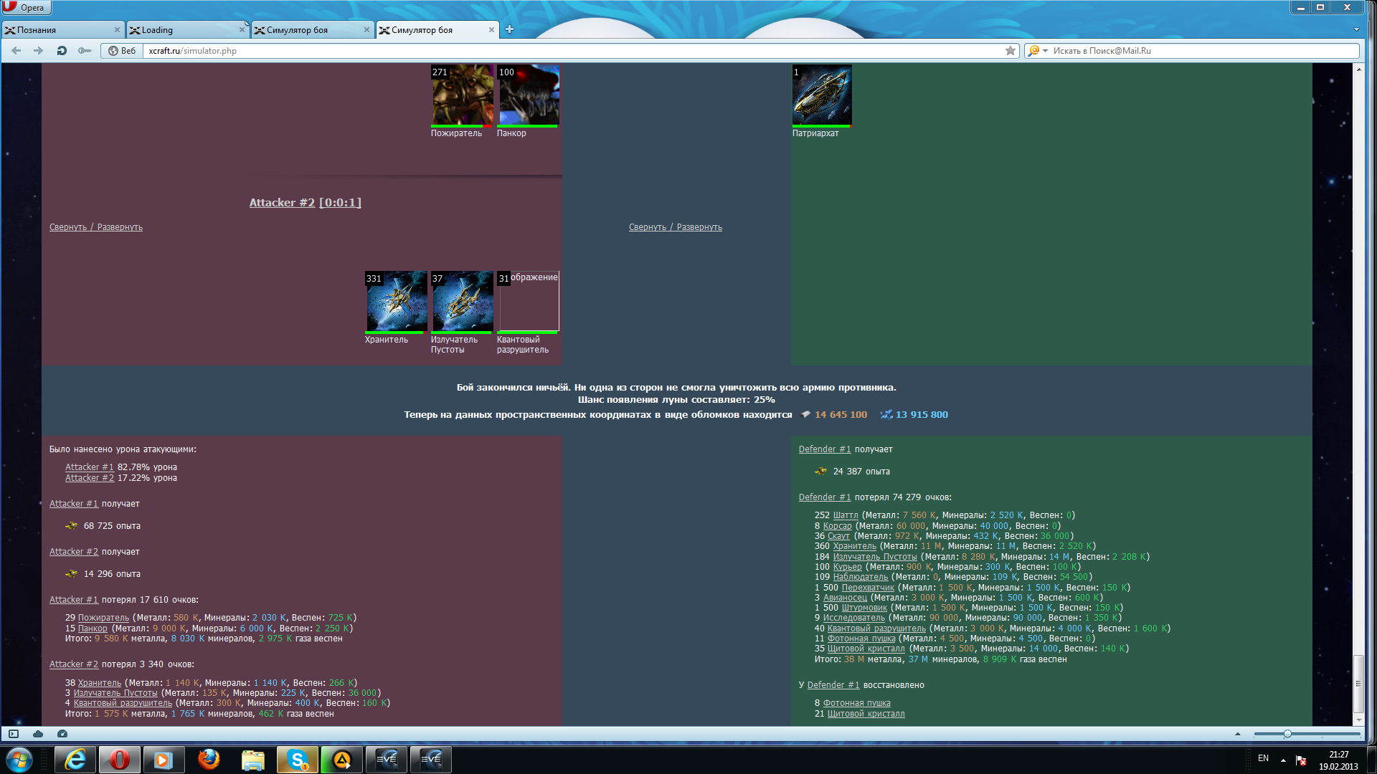The width and height of the screenshot is (1377, 774).
Task: Open the password wand key icon
Action: (x=85, y=51)
